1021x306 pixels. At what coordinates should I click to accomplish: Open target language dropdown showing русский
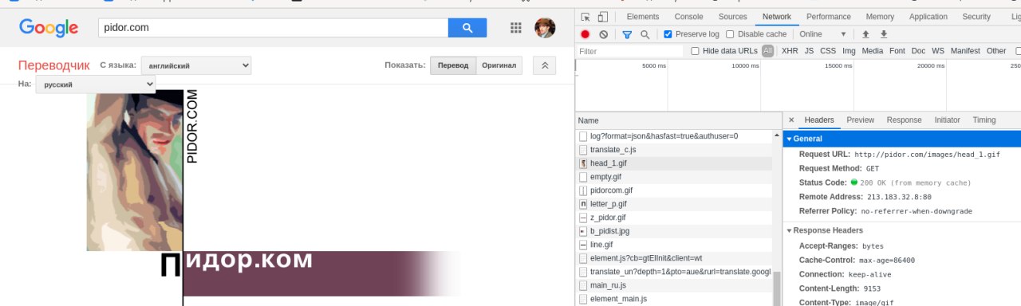[96, 84]
